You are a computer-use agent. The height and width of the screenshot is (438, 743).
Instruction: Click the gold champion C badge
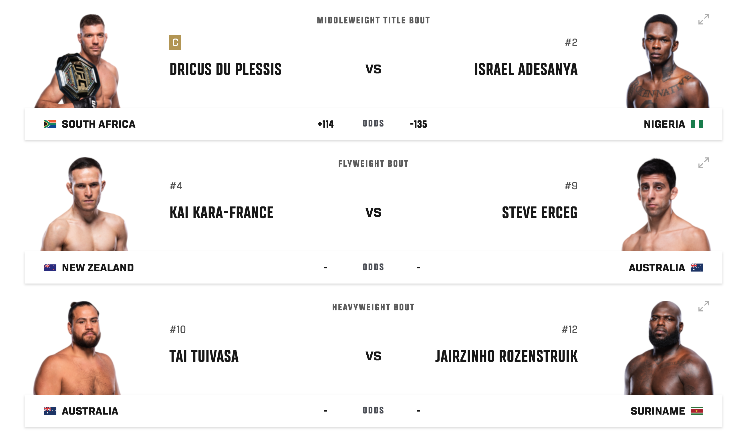(175, 43)
